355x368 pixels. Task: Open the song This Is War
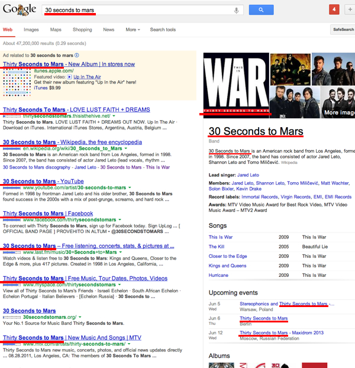[221, 237]
